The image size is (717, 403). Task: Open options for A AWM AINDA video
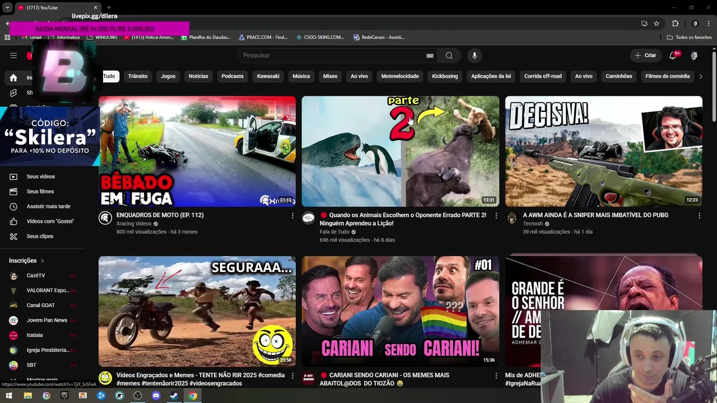point(699,215)
